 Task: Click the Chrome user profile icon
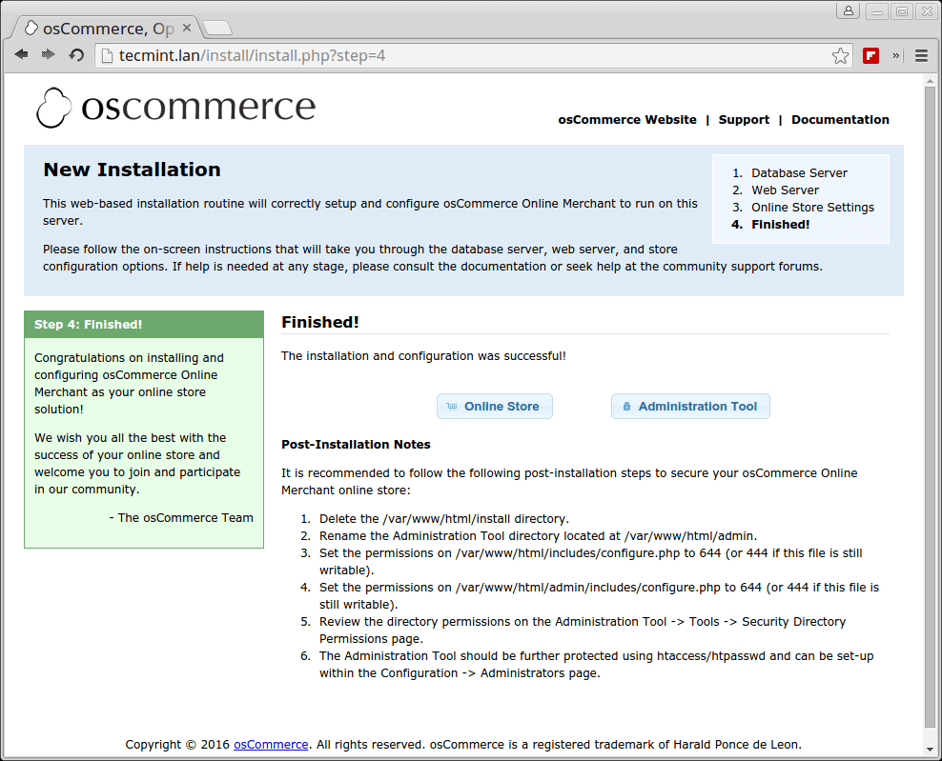848,11
